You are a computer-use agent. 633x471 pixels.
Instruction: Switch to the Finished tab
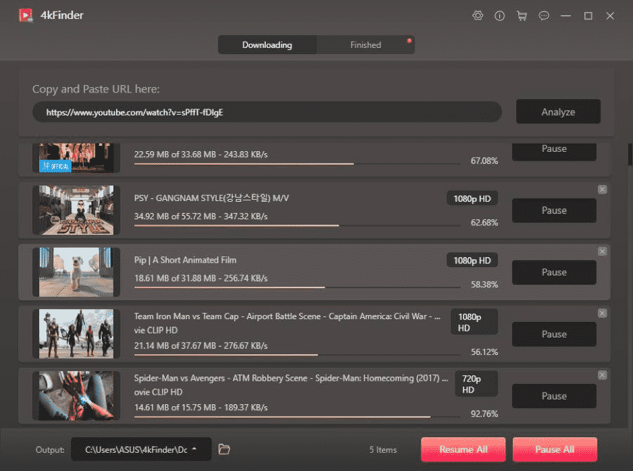coord(365,45)
